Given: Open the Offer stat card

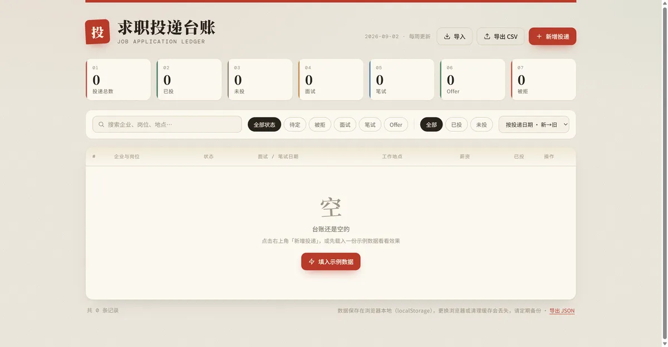Looking at the screenshot, I should (x=472, y=80).
